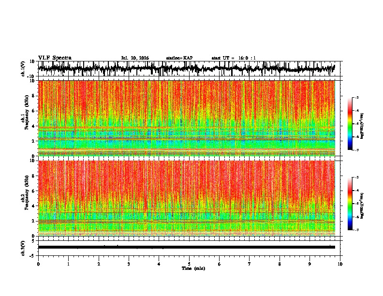Click the ch.2 PSD color scale bar
This screenshot has height=296, width=383.
tap(350, 204)
